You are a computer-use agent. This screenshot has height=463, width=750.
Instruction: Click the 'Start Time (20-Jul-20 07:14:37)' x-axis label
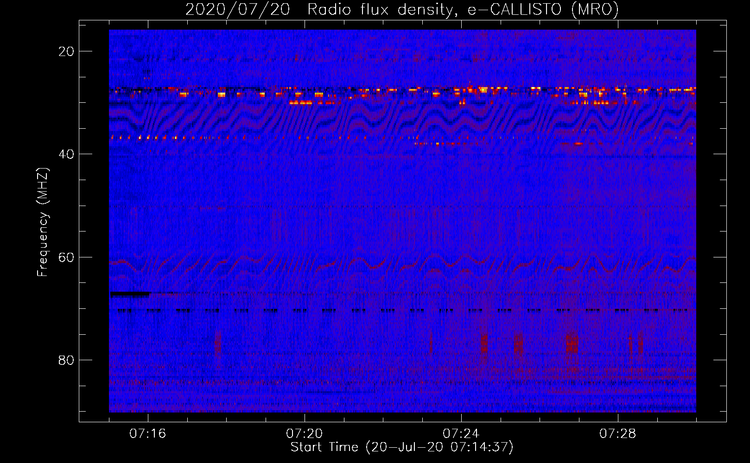pos(402,447)
